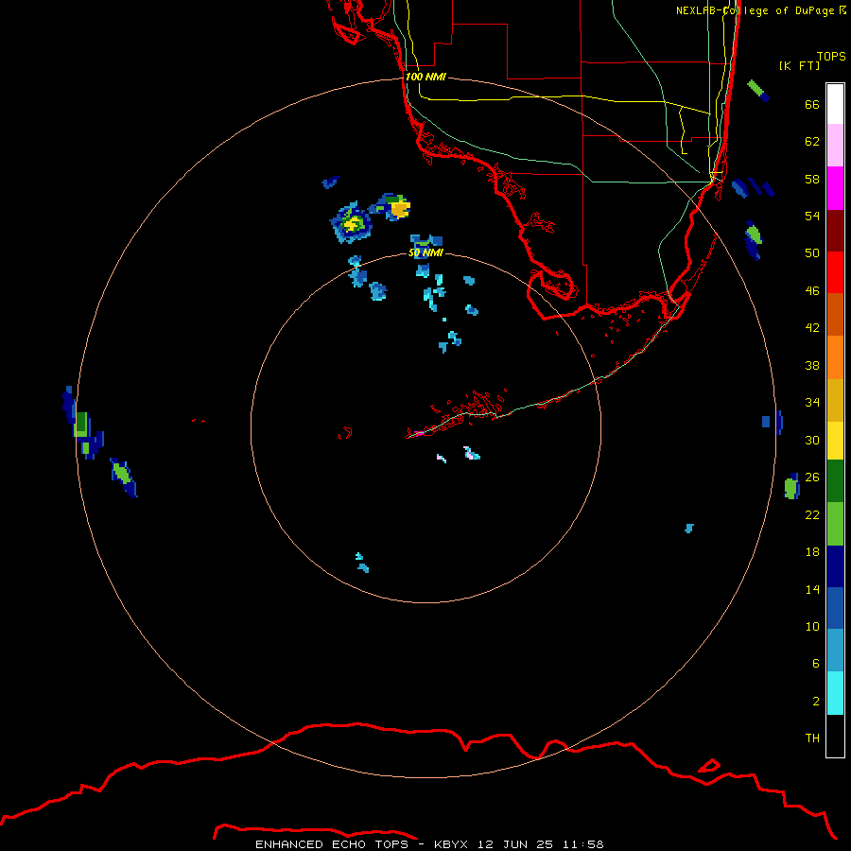The image size is (851, 851).
Task: Select the light green legend swatch
Action: click(x=835, y=524)
